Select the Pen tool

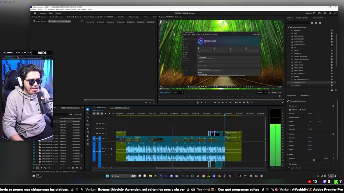point(88,128)
